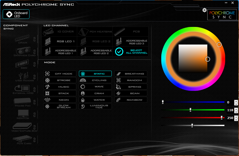Viewport: 239px width, 156px height.
Task: Toggle Graphics Card sync link
Action: pyautogui.click(x=35, y=52)
